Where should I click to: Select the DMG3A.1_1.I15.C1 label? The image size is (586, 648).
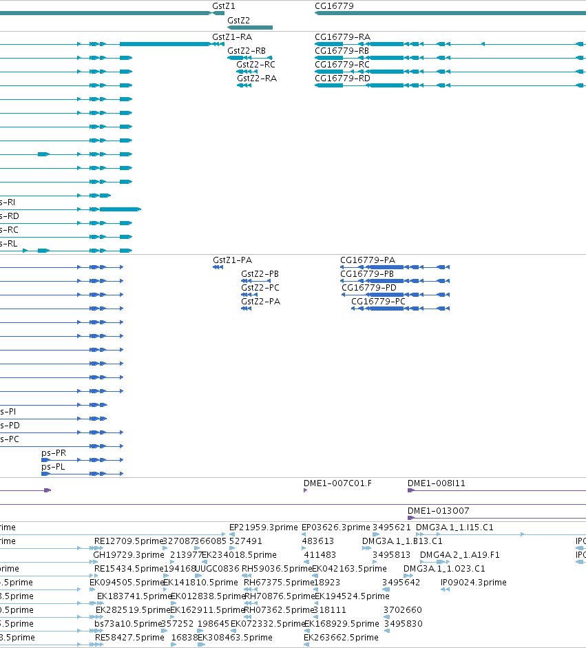point(454,527)
